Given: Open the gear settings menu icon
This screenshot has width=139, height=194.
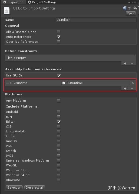Looking at the screenshot, I should point(135,8).
